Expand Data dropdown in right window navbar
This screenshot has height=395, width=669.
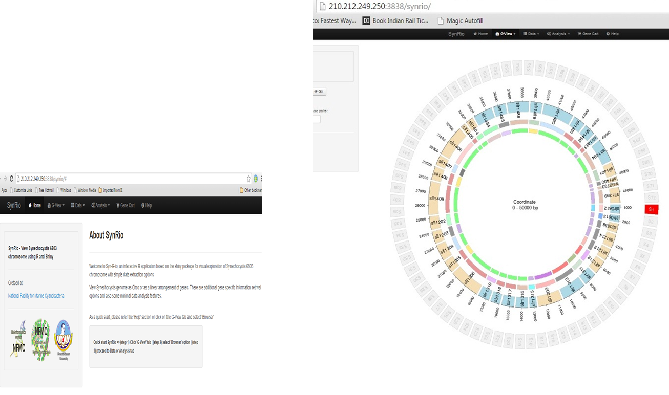(x=531, y=34)
